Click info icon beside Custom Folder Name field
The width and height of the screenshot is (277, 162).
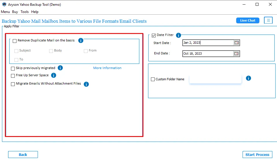click(248, 78)
